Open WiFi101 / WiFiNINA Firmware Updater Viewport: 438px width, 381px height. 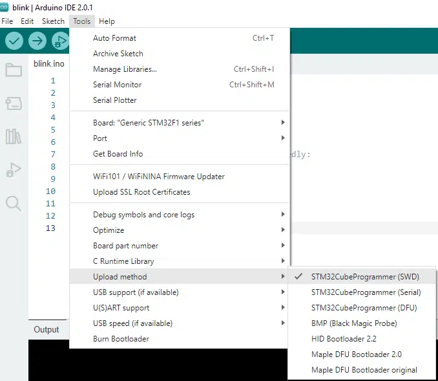pyautogui.click(x=180, y=177)
